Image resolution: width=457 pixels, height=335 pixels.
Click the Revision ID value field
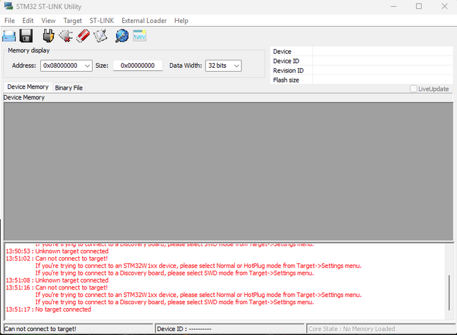click(x=383, y=70)
